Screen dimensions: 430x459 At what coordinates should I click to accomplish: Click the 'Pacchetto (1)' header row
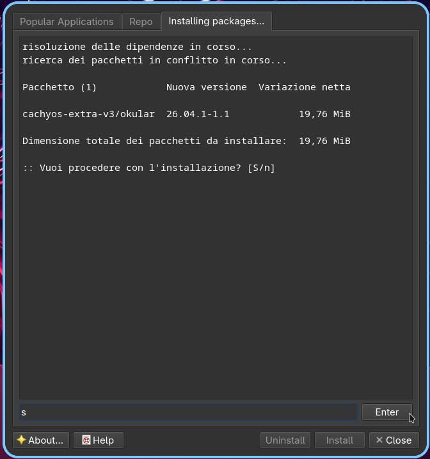(186, 87)
